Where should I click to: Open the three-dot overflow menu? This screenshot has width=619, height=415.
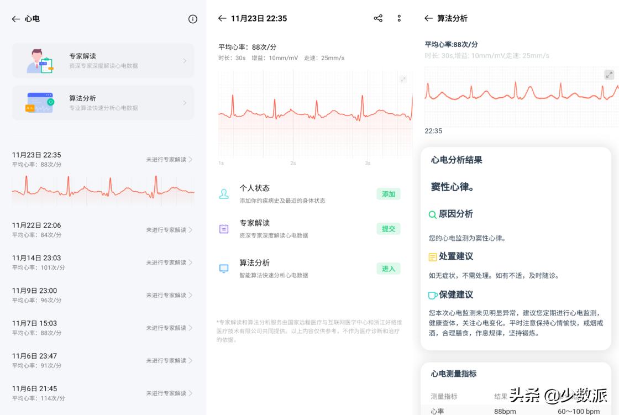399,18
